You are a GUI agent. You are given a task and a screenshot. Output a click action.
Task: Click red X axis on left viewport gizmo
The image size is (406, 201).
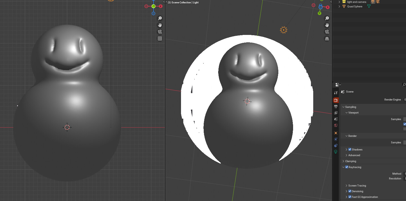click(161, 6)
